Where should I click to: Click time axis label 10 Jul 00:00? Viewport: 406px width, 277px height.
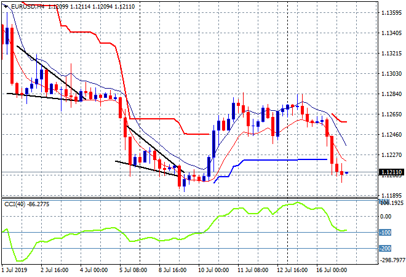213,270
